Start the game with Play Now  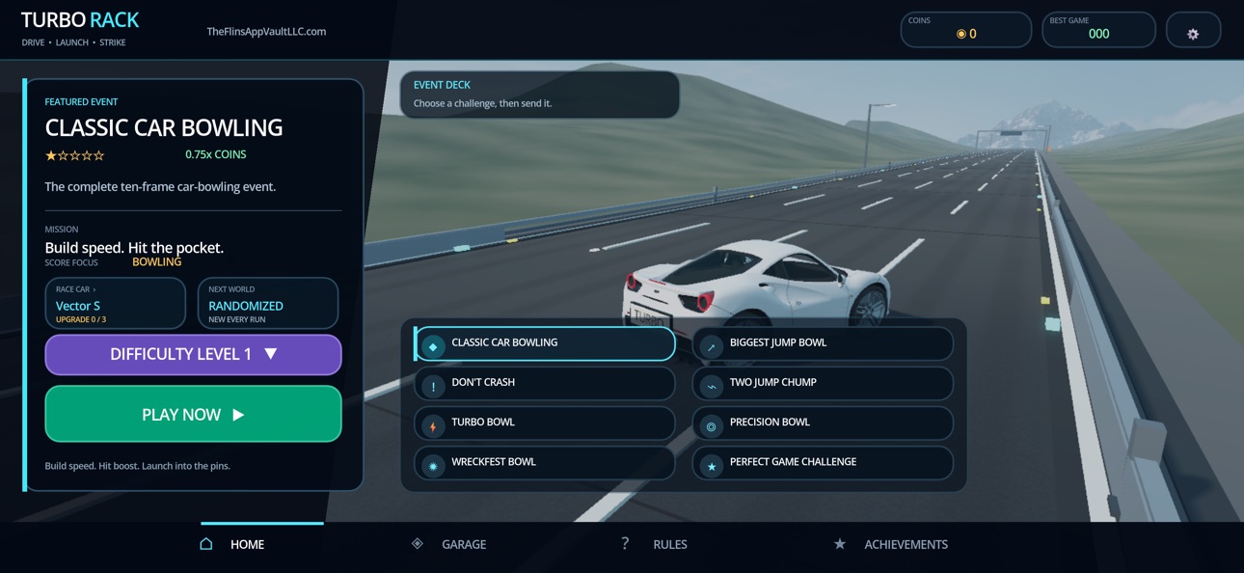(x=193, y=414)
